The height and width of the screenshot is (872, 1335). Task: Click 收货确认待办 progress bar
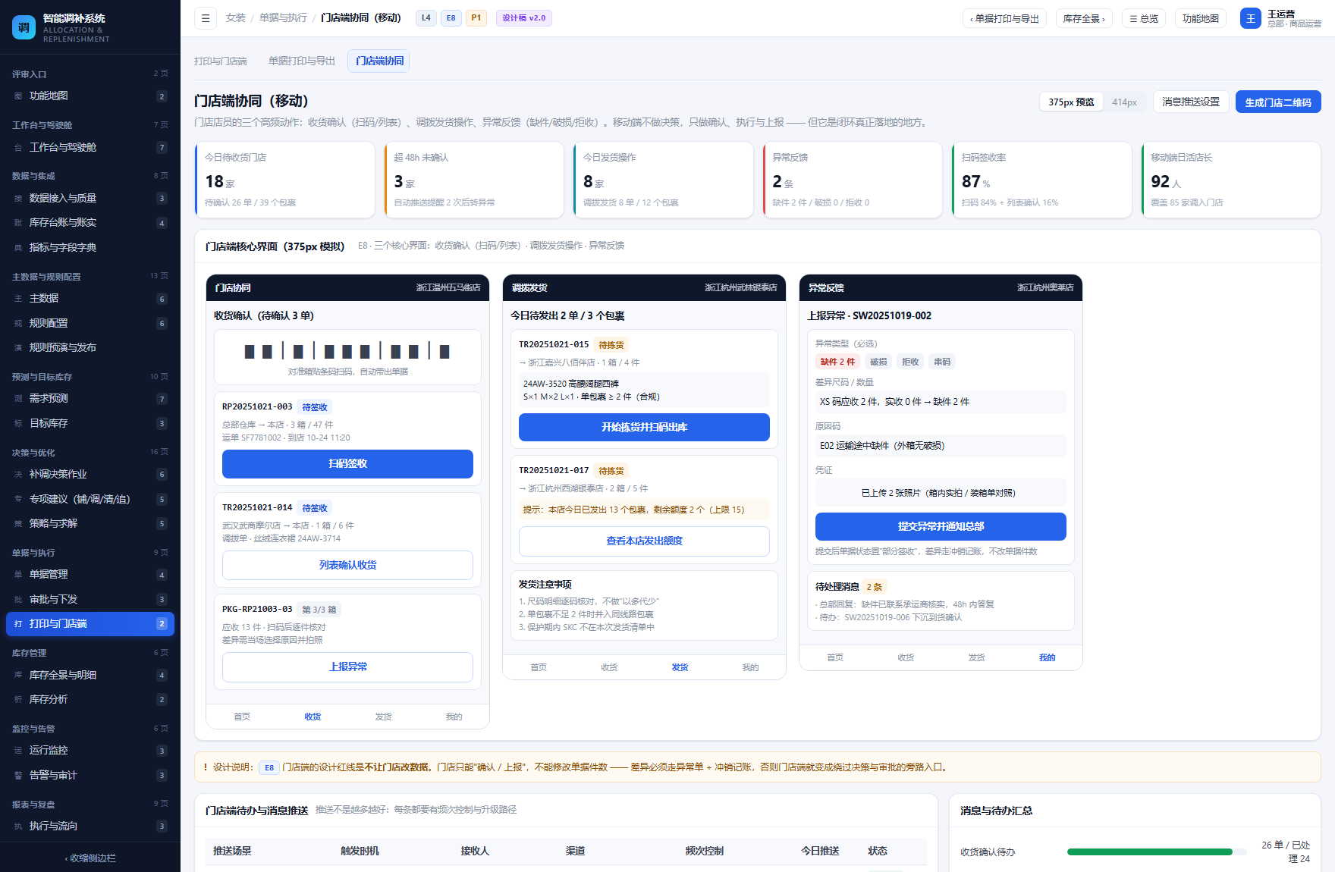click(x=1157, y=852)
